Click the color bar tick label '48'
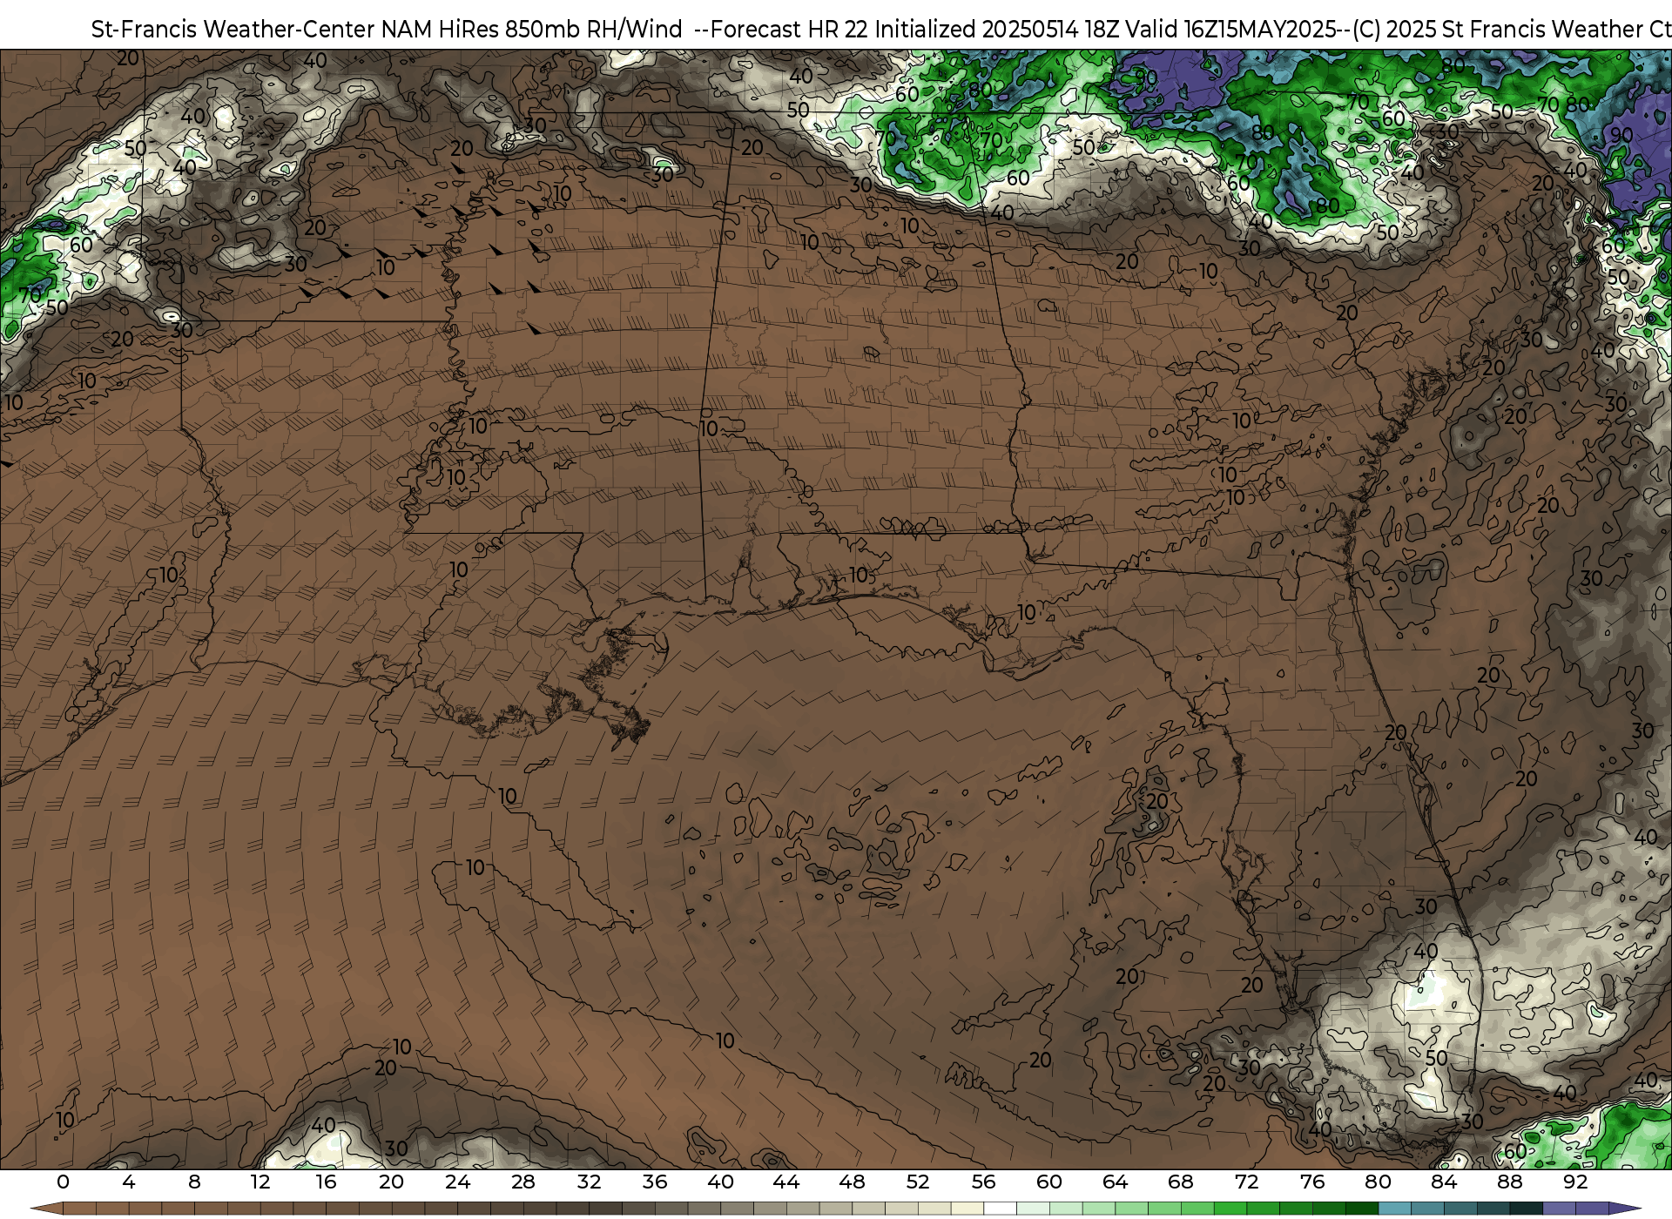The height and width of the screenshot is (1219, 1672). coord(852,1182)
